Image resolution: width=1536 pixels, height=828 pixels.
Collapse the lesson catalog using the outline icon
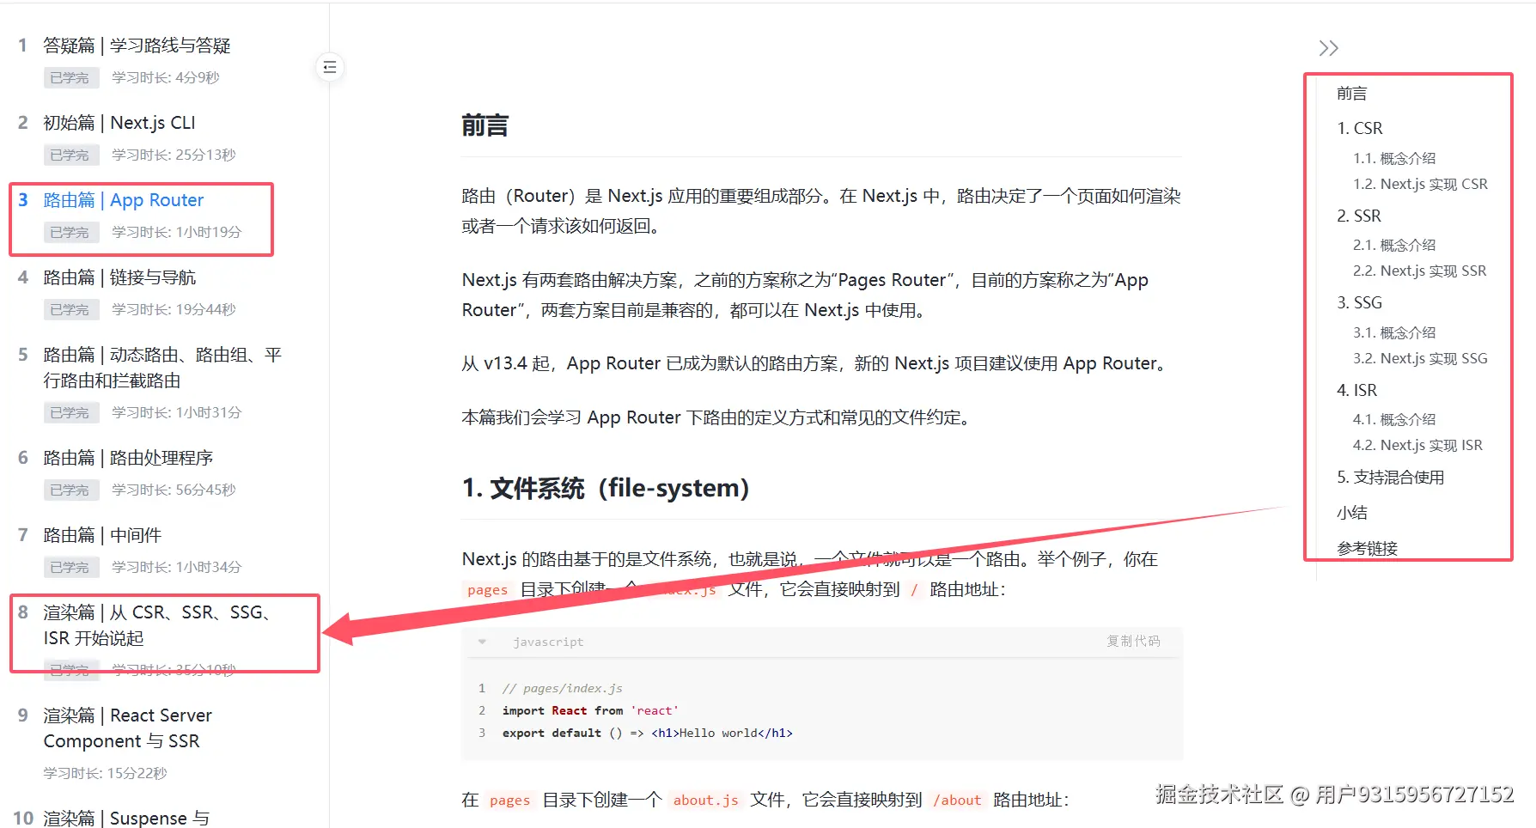329,66
